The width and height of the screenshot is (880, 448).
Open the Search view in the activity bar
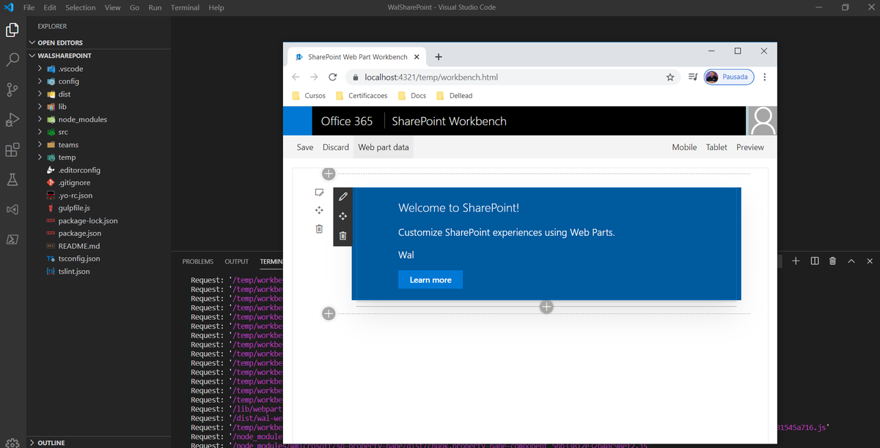(x=12, y=60)
